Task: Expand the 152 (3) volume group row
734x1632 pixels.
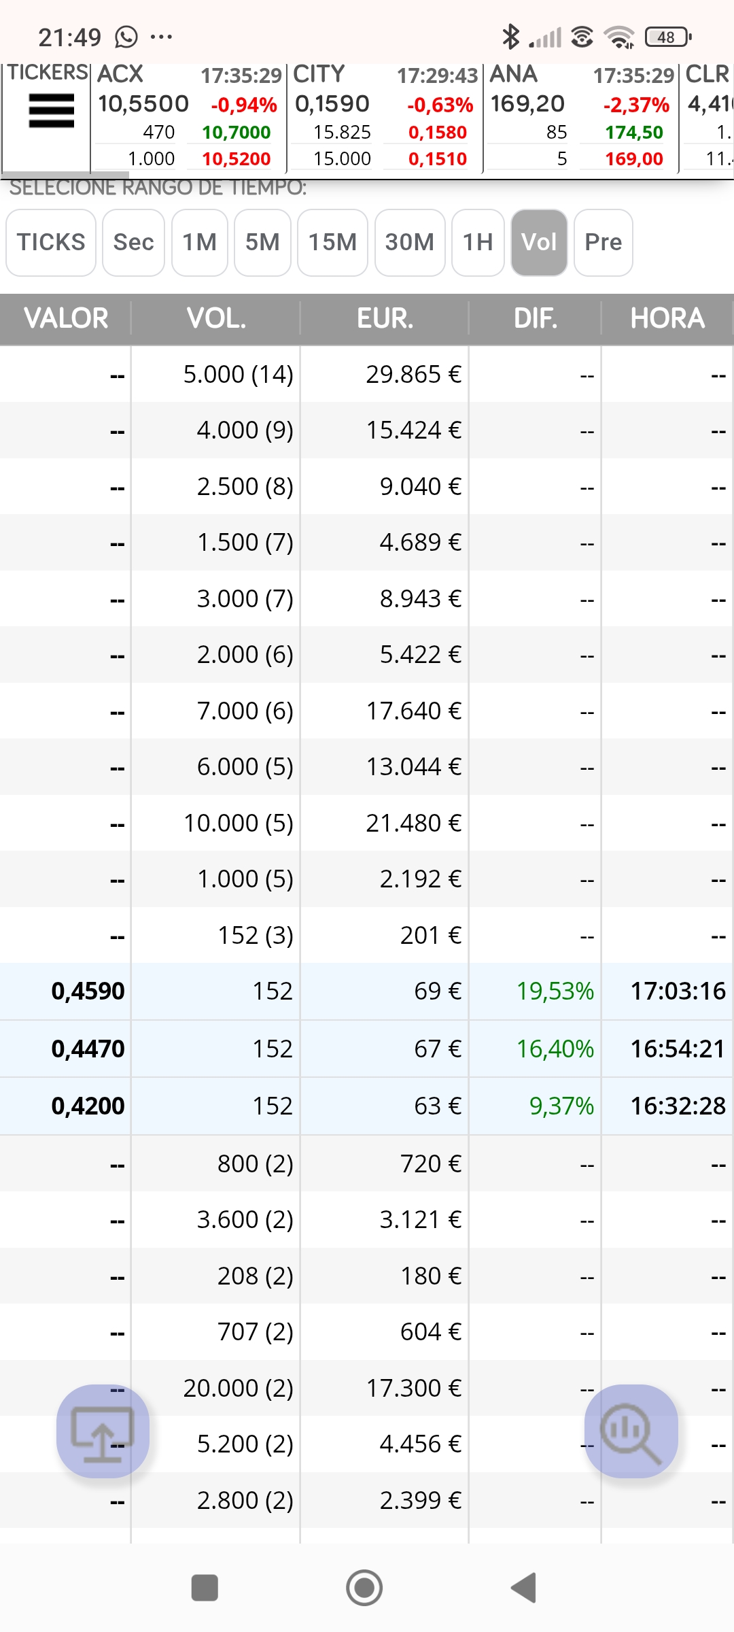Action: [x=367, y=935]
